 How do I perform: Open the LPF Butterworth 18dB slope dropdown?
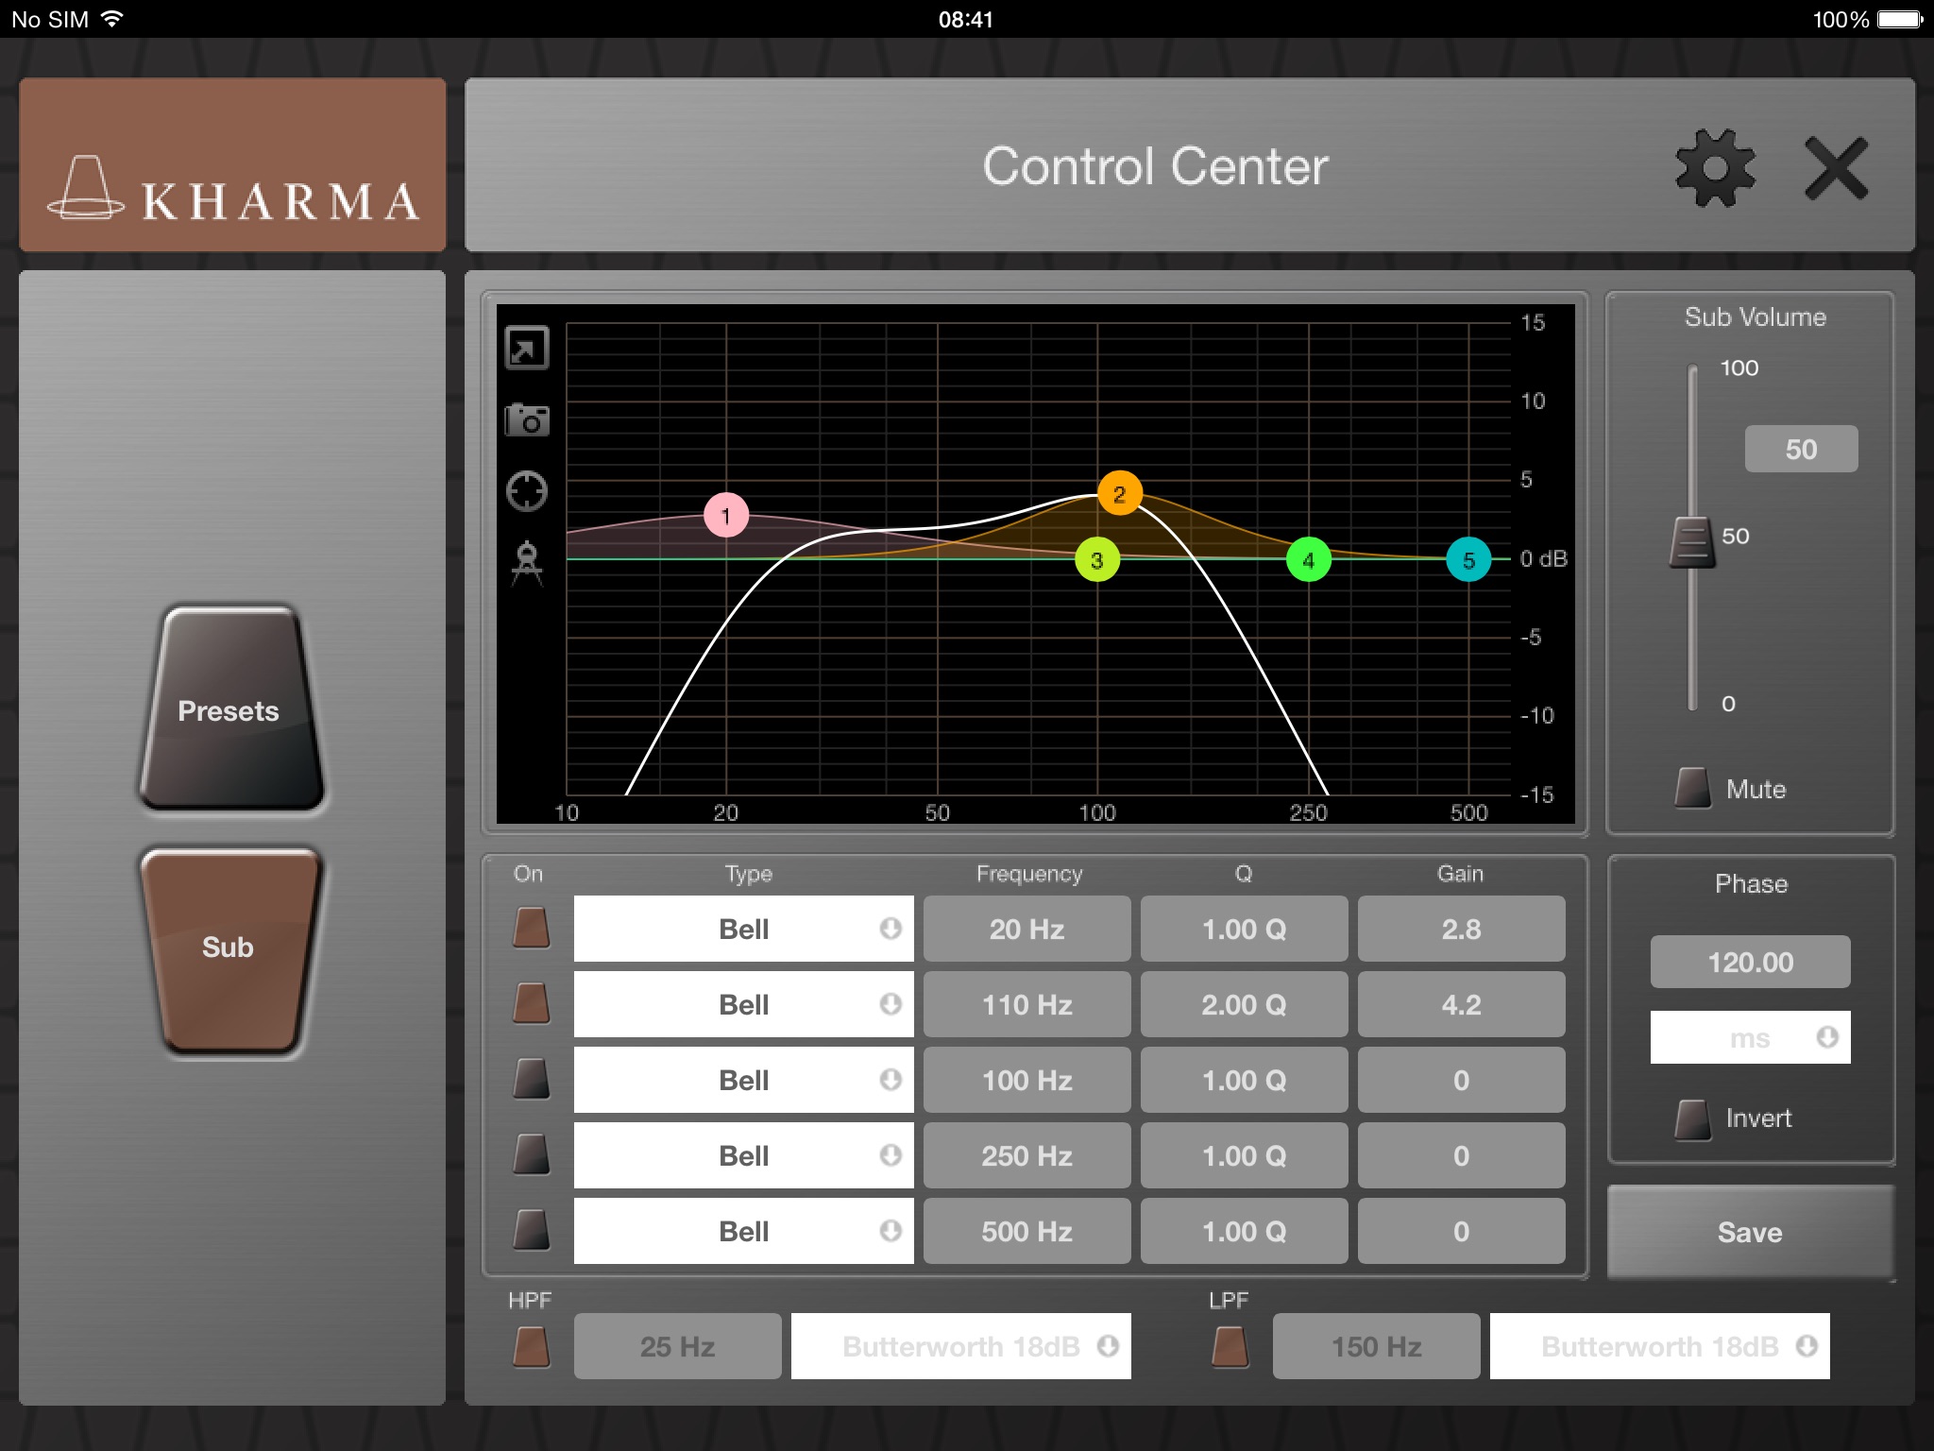1660,1346
